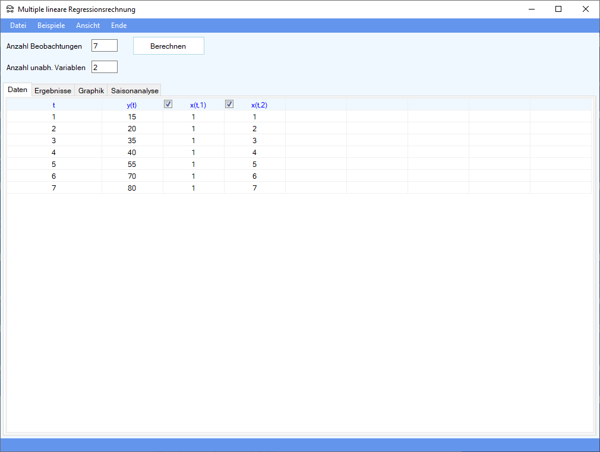Open the Ansicht menu
The height and width of the screenshot is (452, 600).
88,26
